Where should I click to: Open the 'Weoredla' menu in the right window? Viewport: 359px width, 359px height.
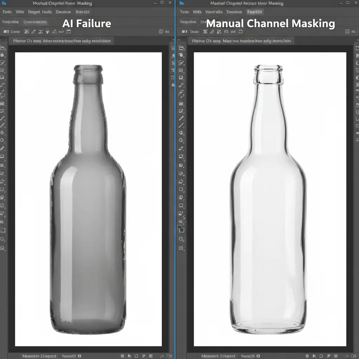point(214,12)
